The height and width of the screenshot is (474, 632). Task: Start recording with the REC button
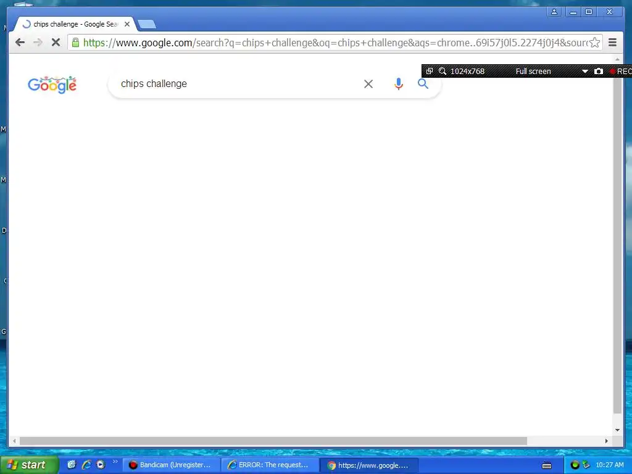[620, 72]
